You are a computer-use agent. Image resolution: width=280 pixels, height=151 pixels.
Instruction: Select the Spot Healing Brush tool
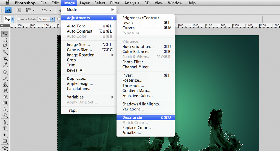(5, 72)
